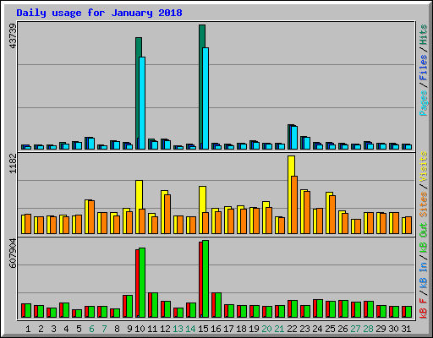Click the 'kB Out' legend label
433x338 pixels.
pyautogui.click(x=424, y=237)
